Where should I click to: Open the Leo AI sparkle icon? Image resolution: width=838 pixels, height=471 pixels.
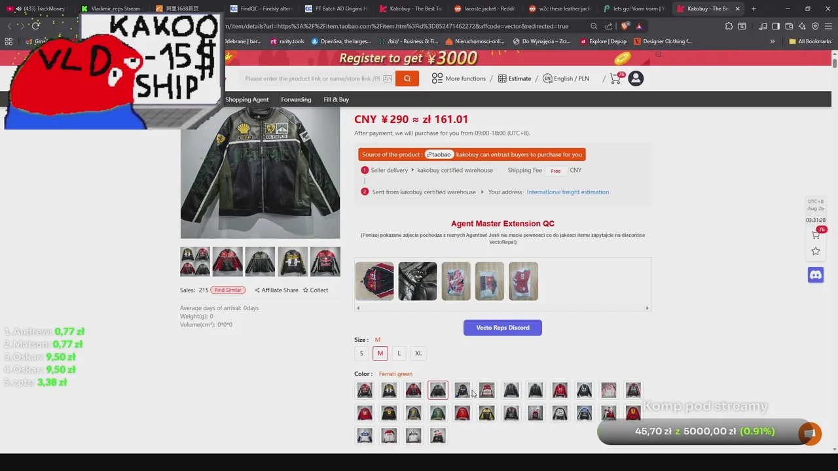[x=802, y=26]
